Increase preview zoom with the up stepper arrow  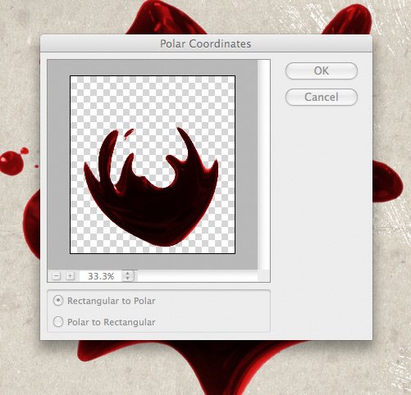pyautogui.click(x=128, y=273)
